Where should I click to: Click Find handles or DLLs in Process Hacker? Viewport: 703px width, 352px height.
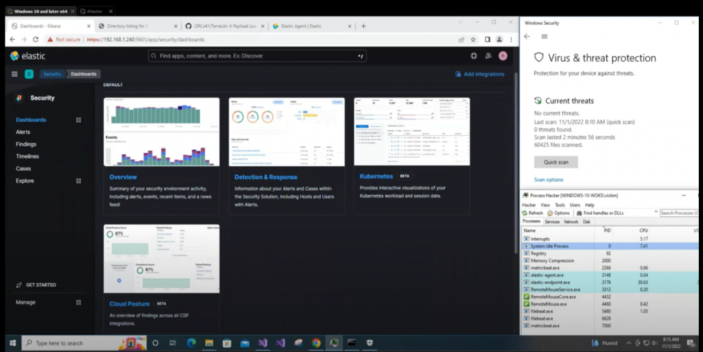(600, 213)
